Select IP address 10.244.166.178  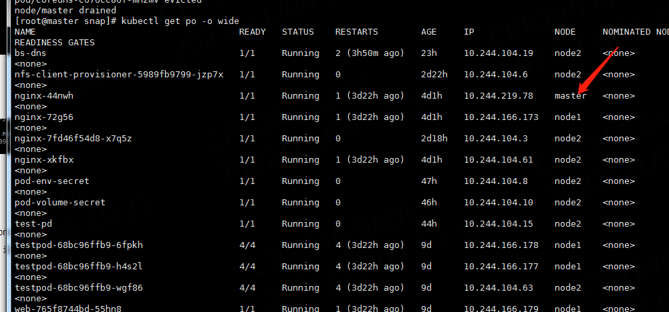click(x=501, y=245)
